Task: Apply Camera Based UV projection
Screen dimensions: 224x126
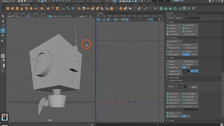Action: 174,34
